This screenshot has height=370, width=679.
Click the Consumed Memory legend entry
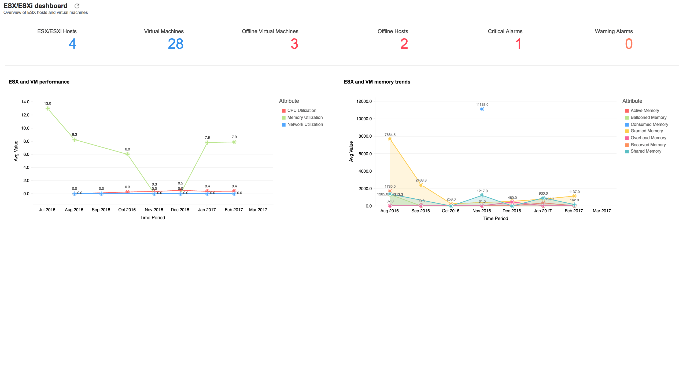click(x=649, y=124)
